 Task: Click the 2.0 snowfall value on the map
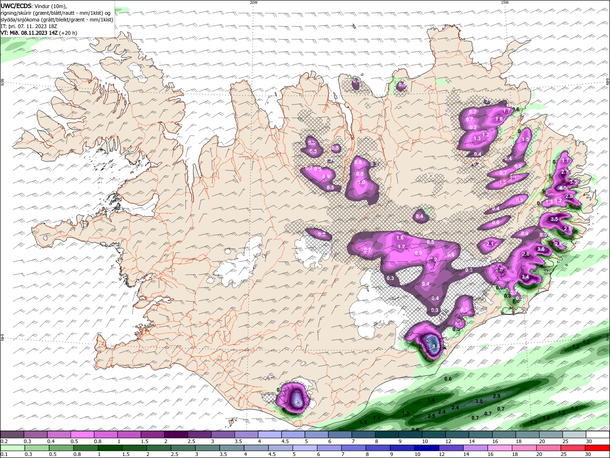pyautogui.click(x=499, y=270)
